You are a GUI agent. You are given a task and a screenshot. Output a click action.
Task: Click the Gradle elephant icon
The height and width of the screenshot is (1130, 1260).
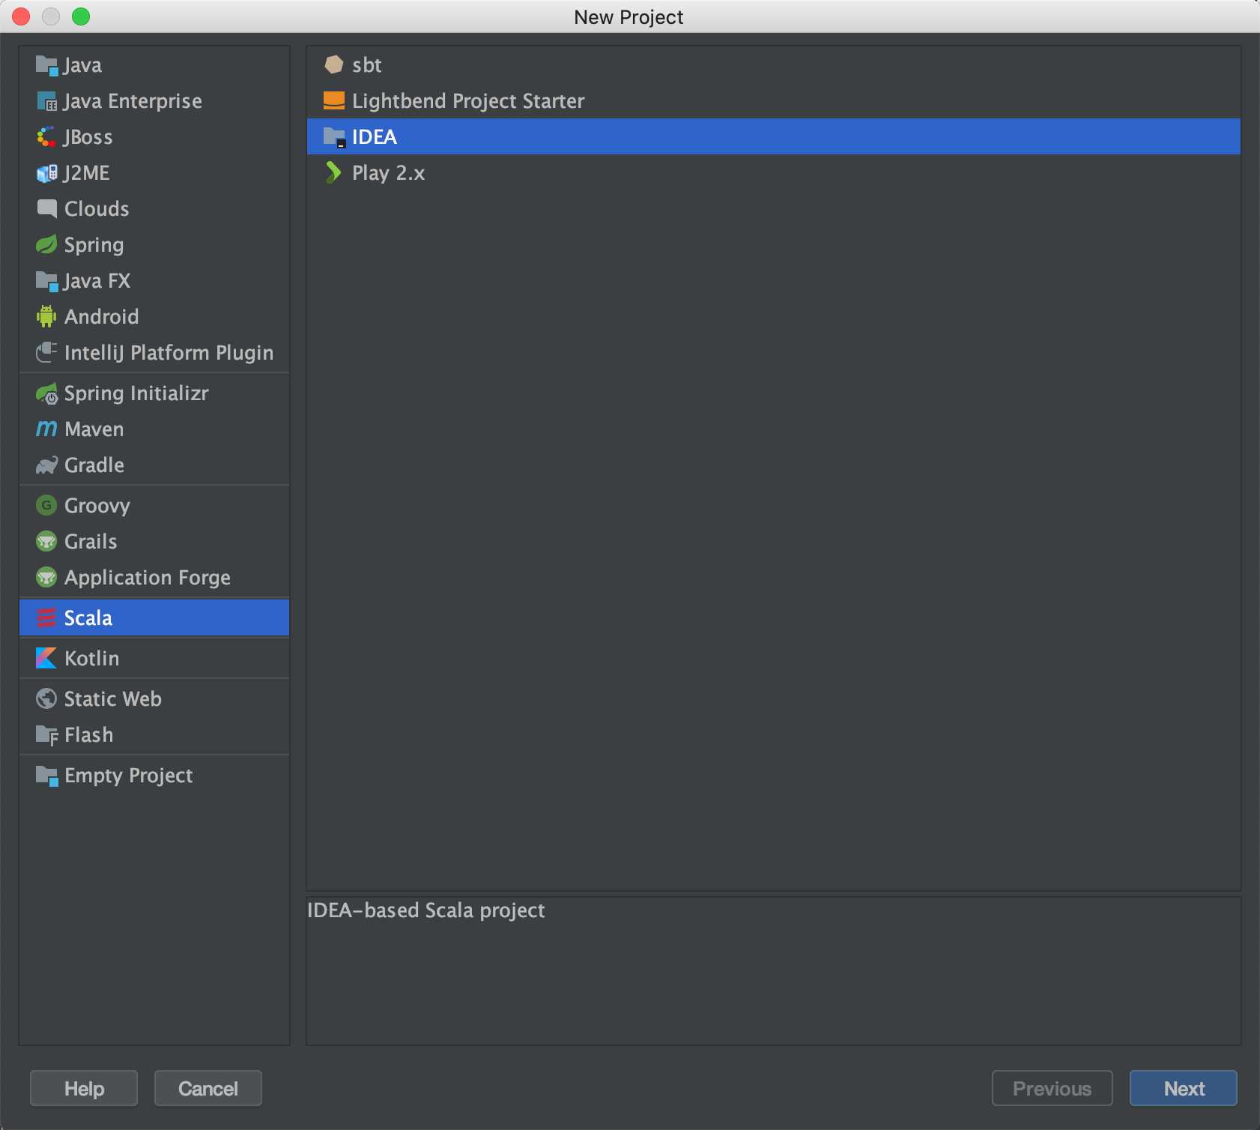coord(46,465)
